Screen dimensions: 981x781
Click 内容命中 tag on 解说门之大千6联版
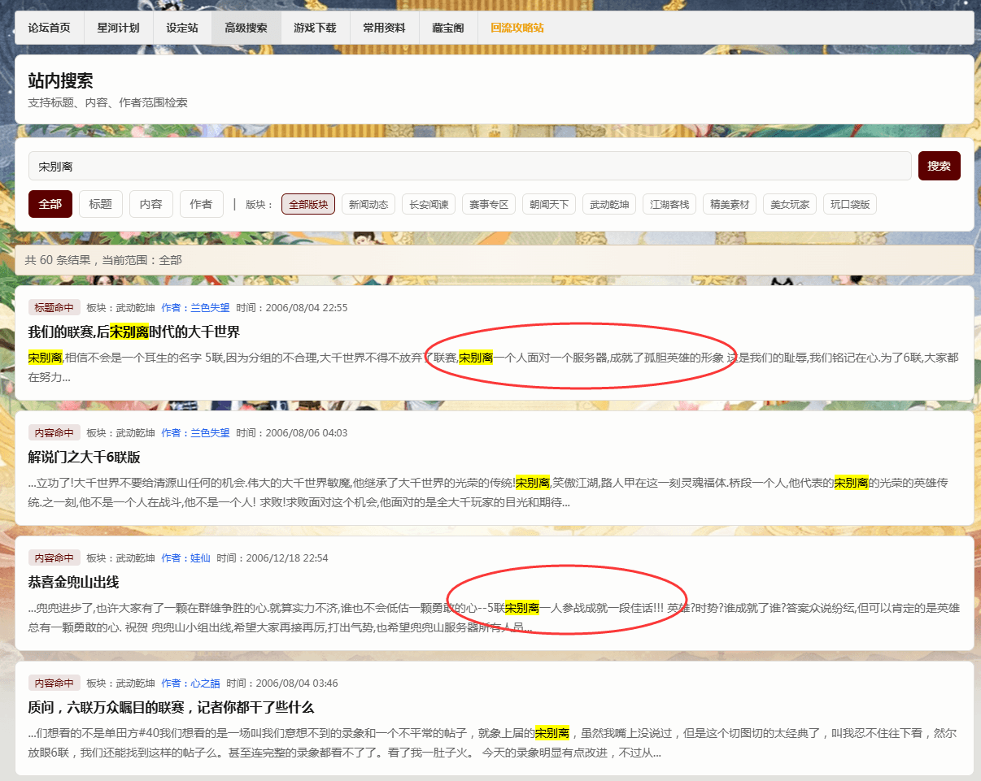click(54, 433)
